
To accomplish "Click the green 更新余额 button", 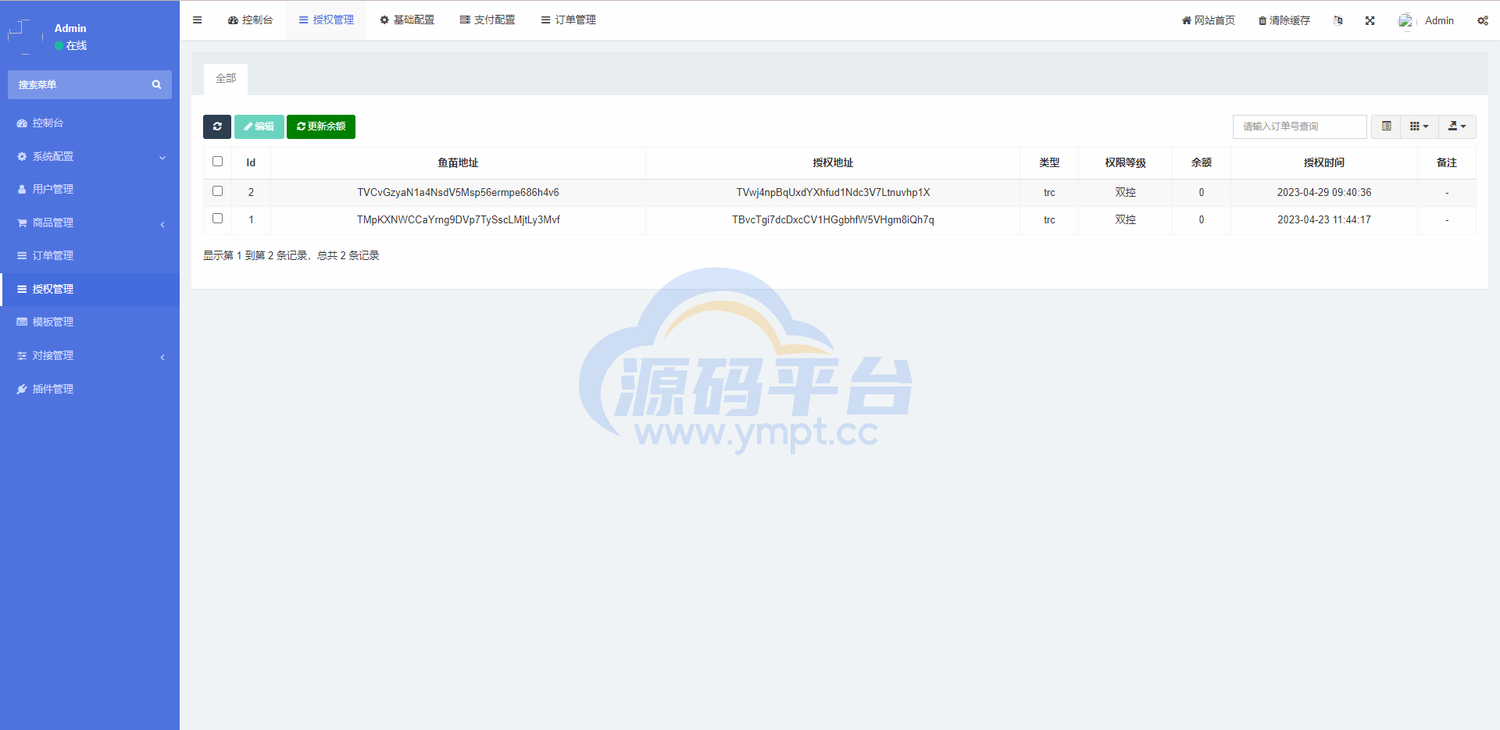I will click(x=321, y=126).
